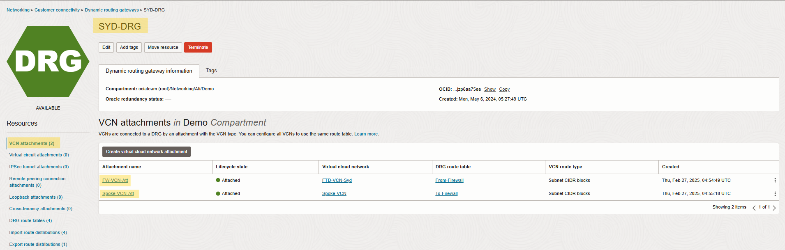Select Dynamic routing gateway information tab
The height and width of the screenshot is (250, 785).
149,71
